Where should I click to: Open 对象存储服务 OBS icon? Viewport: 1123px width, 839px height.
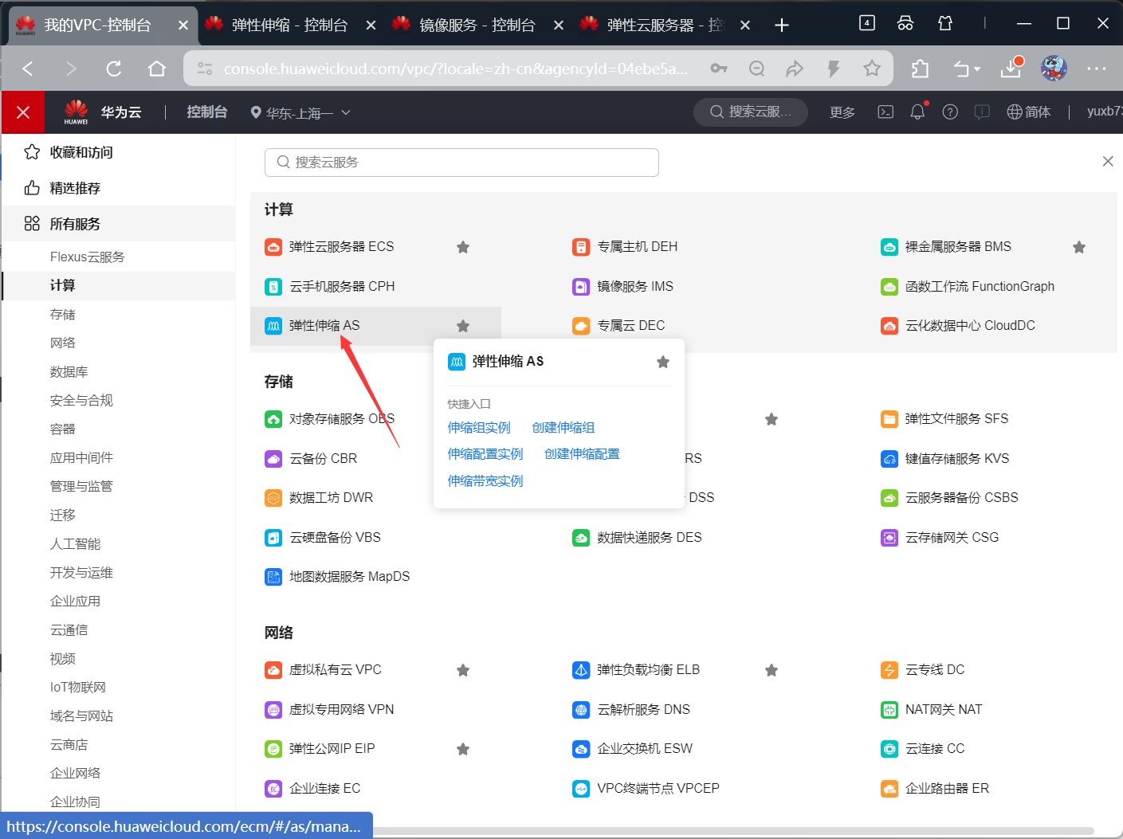pos(273,419)
